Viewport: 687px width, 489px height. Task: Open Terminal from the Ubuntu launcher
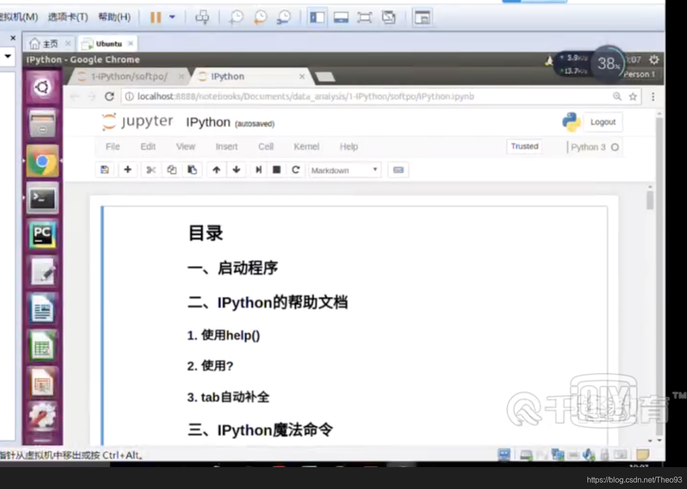[42, 198]
